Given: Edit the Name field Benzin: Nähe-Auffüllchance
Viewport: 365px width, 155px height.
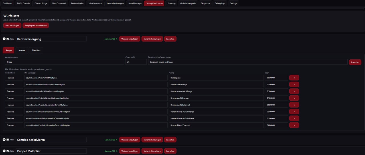Looking at the screenshot, I should click(x=216, y=119).
